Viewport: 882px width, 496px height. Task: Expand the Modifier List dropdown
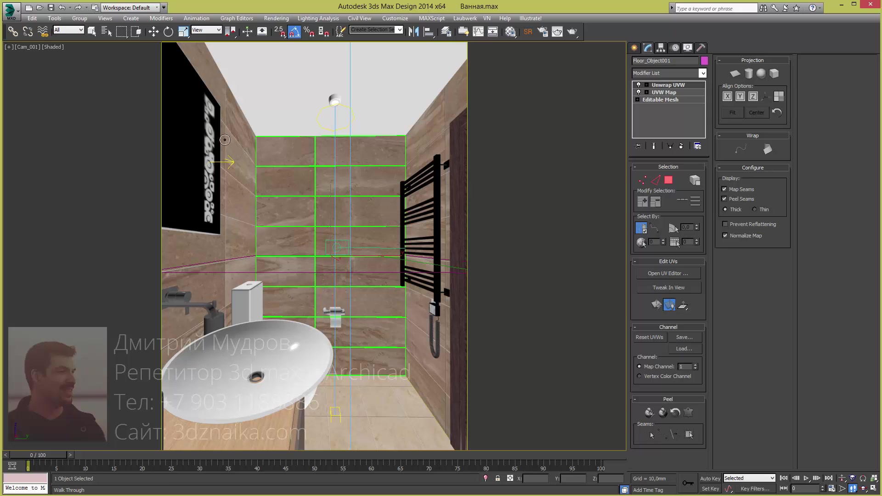coord(702,73)
